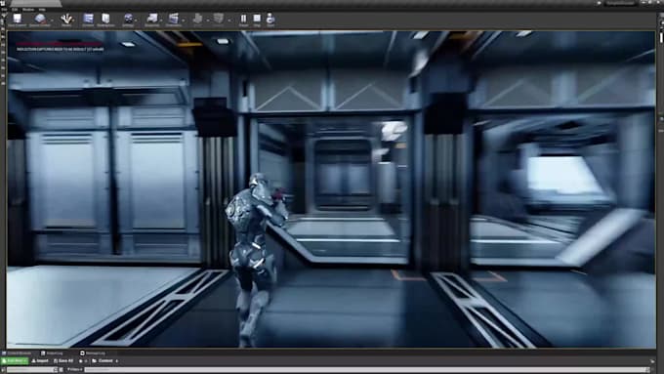Screen dimensions: 664x374
Task: Focus the asset search input field
Action: pos(367,369)
